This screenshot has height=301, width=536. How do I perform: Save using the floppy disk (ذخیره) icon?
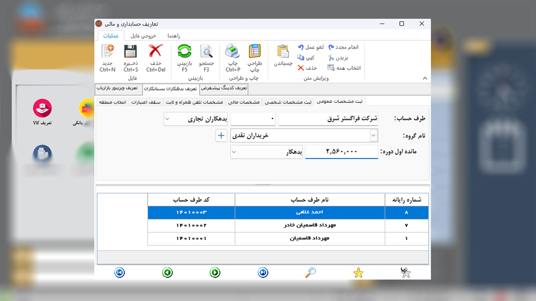point(131,52)
